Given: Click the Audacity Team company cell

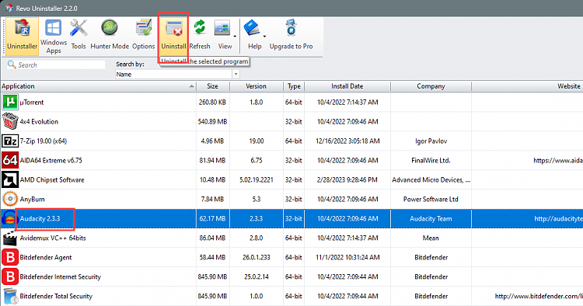Looking at the screenshot, I should pyautogui.click(x=431, y=219).
